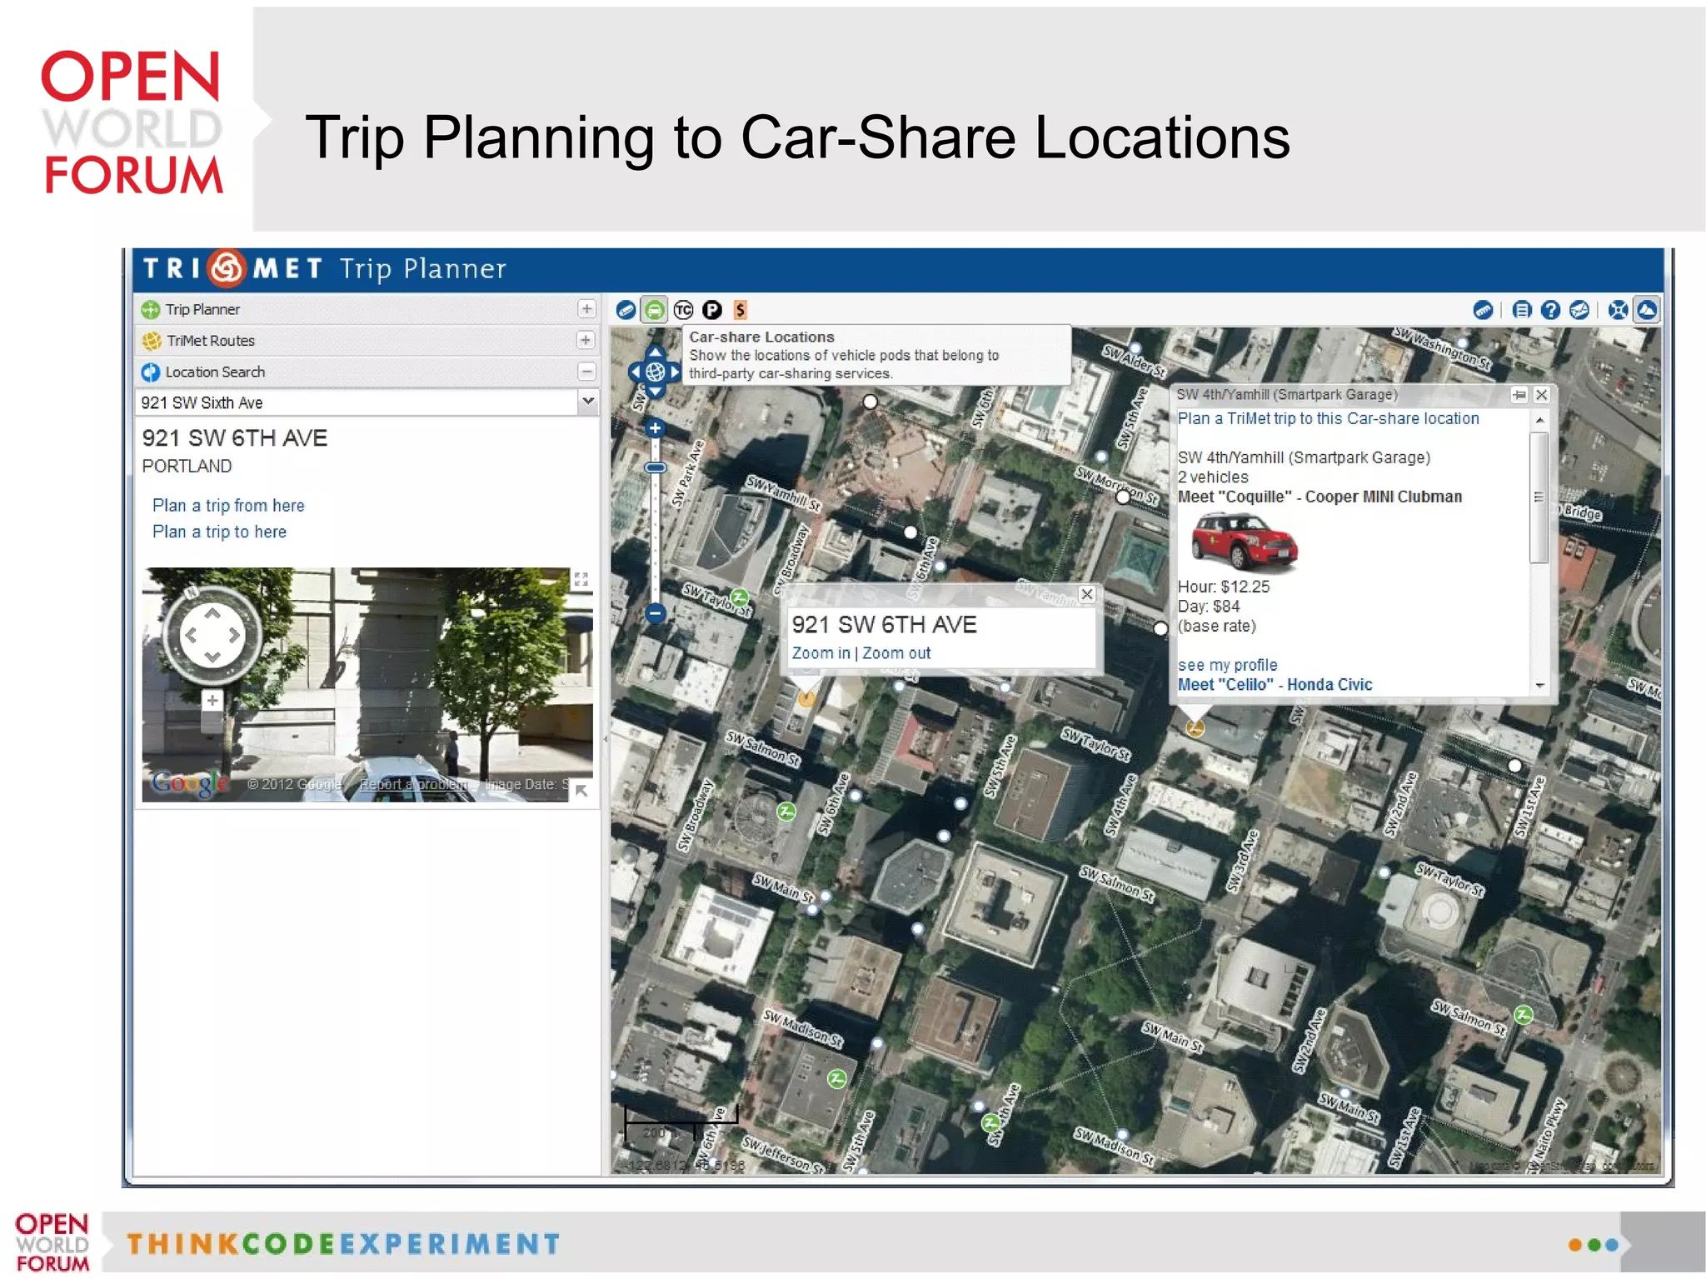Click the map zoom-out minus button
Viewport: 1706px width, 1279px height.
656,613
